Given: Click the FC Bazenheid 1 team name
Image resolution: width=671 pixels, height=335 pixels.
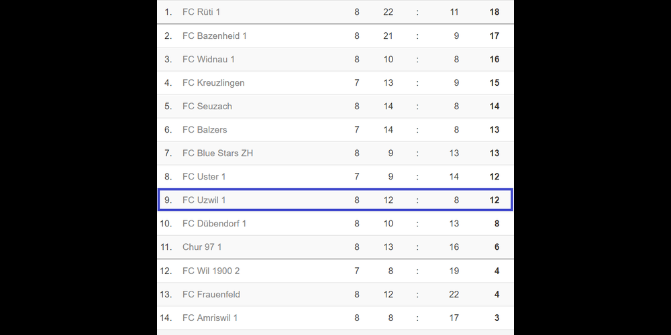Looking at the screenshot, I should (x=215, y=36).
